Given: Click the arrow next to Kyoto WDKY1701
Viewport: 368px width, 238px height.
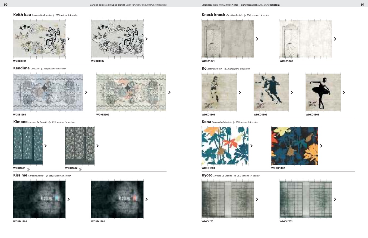Looking at the screenshot, I should (x=257, y=199).
